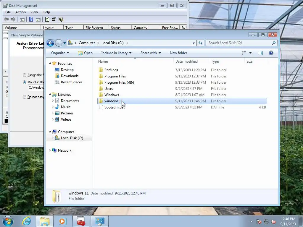
Task: Select the bootsqm.dat file icon
Action: pos(101,107)
